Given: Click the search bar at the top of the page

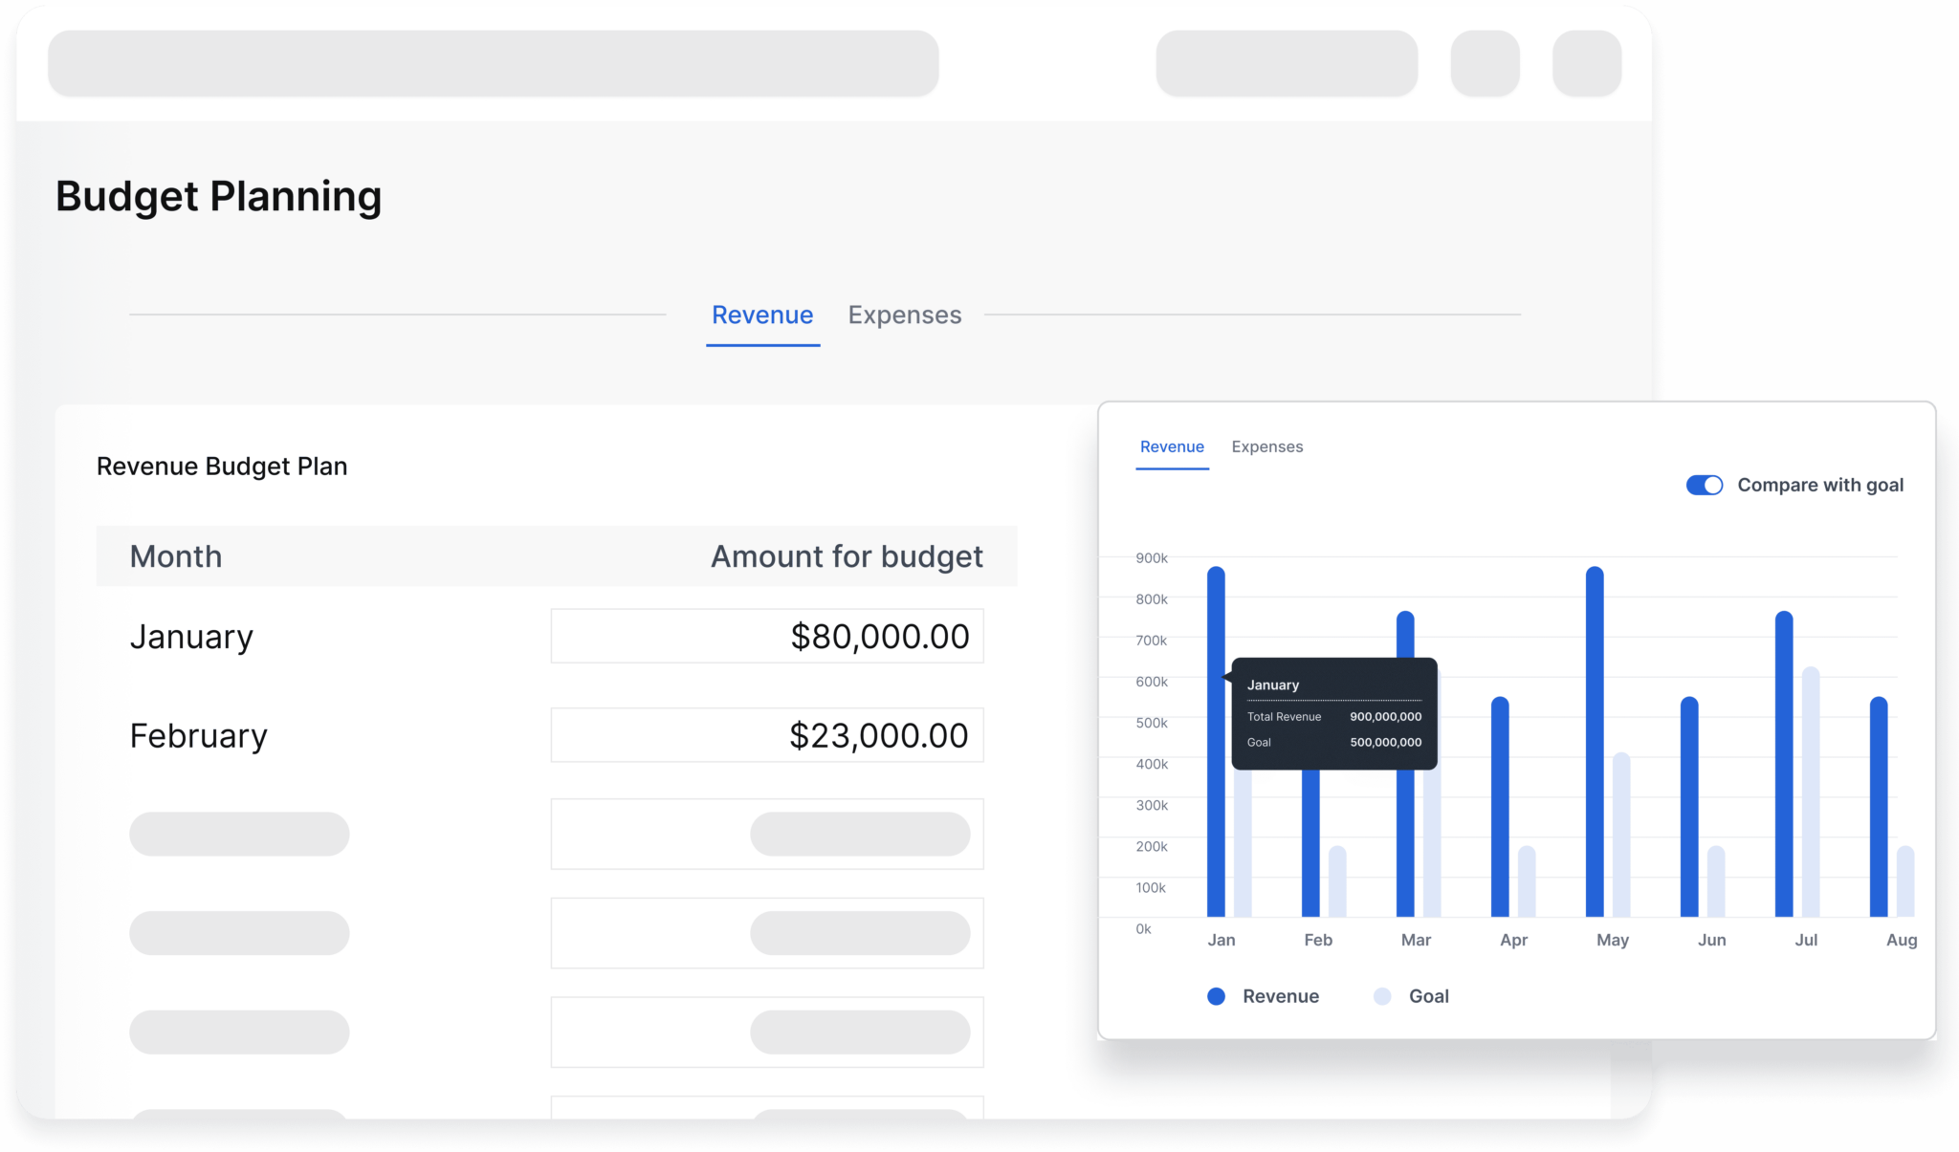Looking at the screenshot, I should (494, 62).
